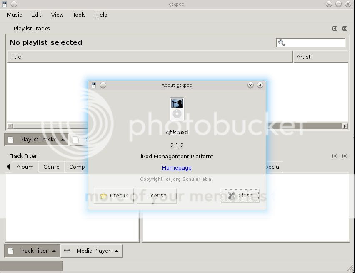
Task: Click the up arrow on Track Filter tab
Action: tap(54, 251)
